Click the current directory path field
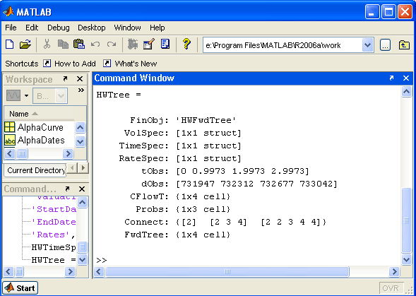Screen dimensions: 416x296 tap(283, 45)
